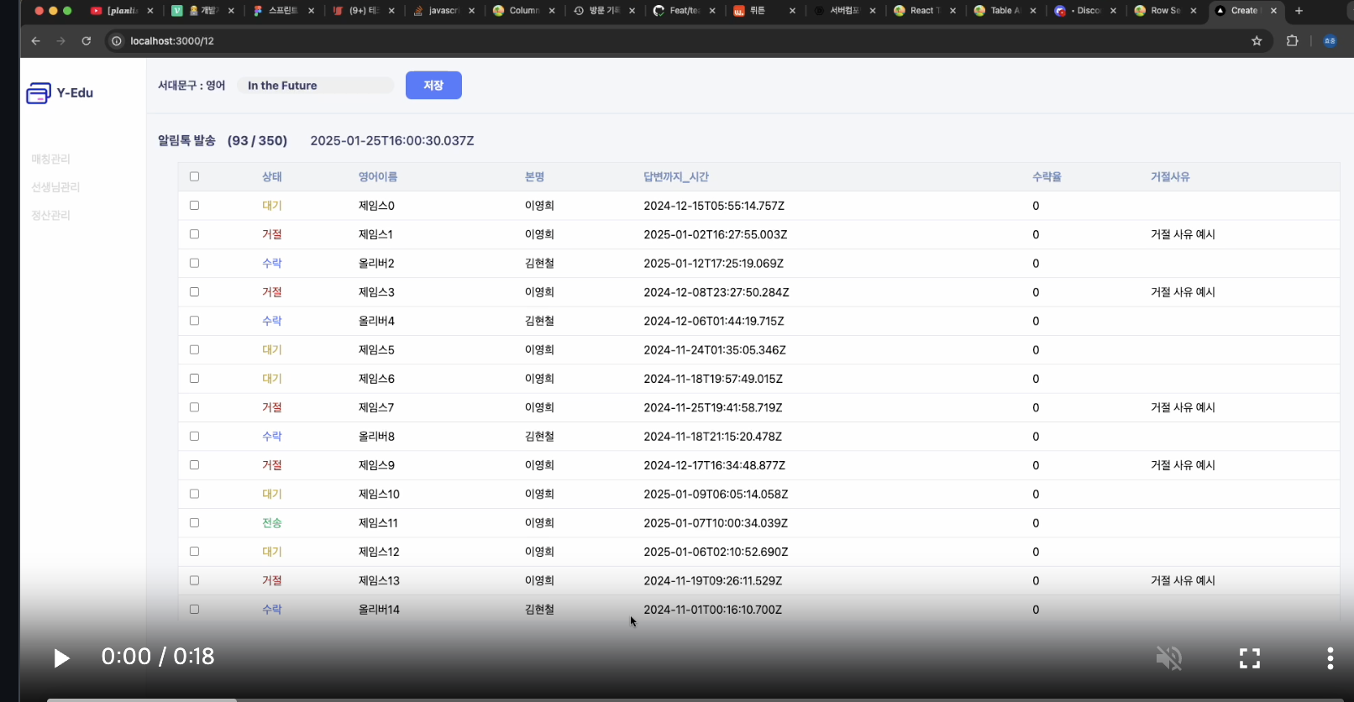Reload the page with the refresh icon

(x=86, y=40)
